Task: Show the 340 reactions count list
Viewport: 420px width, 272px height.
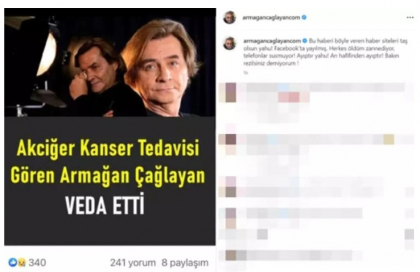Action: pyautogui.click(x=37, y=263)
